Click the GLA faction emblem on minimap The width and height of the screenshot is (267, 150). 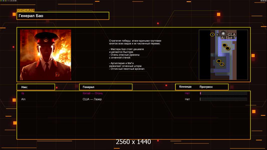tap(223, 33)
